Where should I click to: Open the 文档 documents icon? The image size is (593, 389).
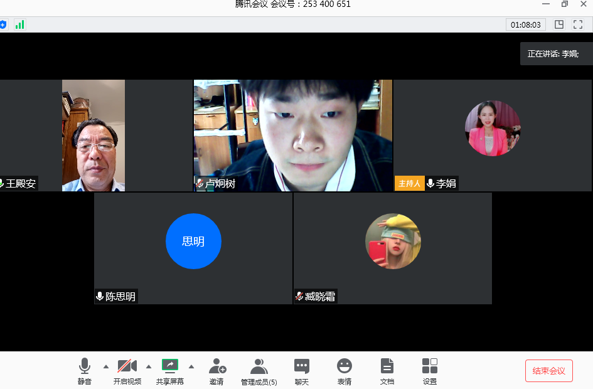pyautogui.click(x=387, y=370)
